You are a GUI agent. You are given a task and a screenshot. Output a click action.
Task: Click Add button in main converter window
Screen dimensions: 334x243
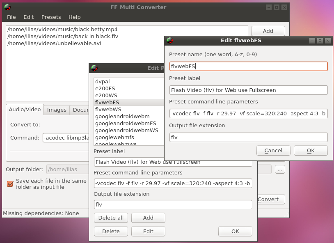268,31
